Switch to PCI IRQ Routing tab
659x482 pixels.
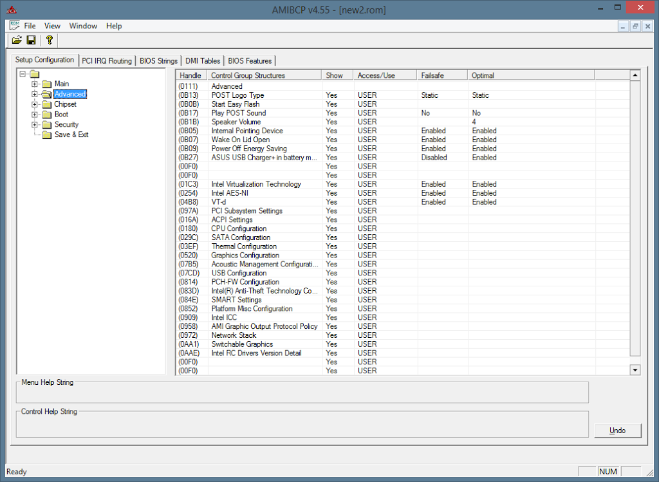point(107,61)
